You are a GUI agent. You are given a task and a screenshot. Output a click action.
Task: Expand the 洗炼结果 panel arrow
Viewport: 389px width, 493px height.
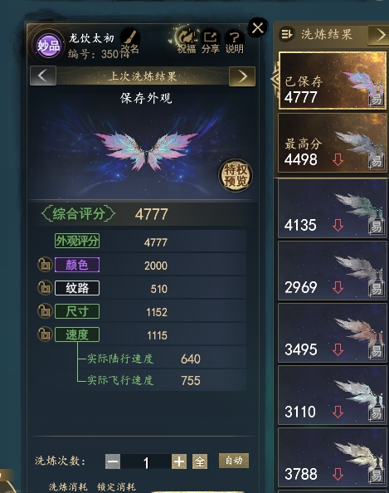(380, 35)
